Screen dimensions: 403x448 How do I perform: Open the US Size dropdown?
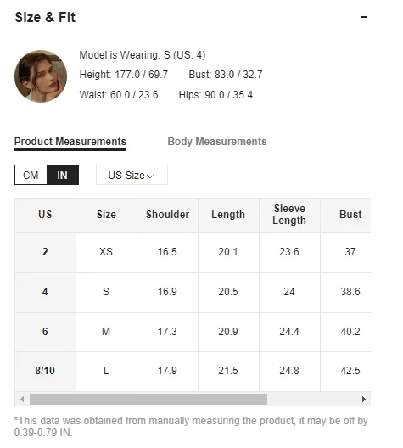click(x=132, y=175)
